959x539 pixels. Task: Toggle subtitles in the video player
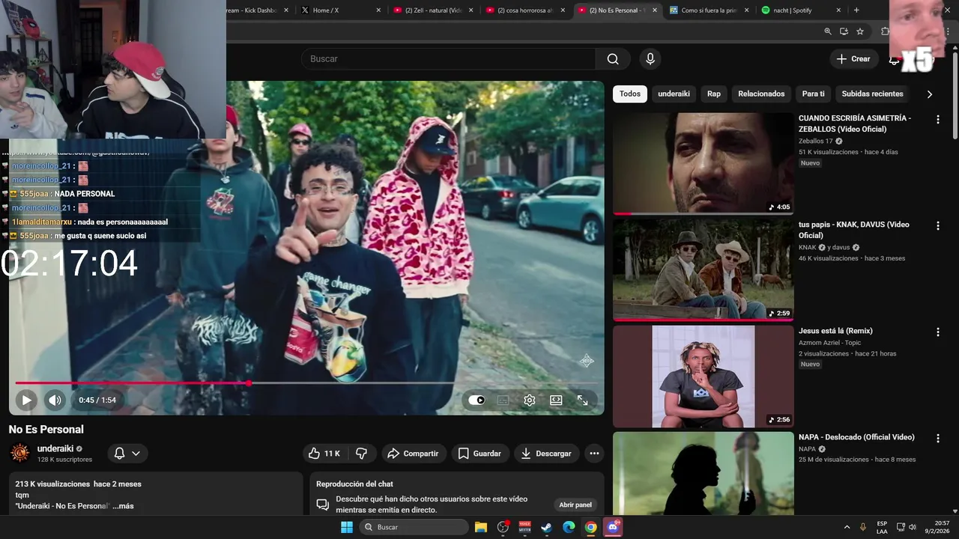(503, 400)
